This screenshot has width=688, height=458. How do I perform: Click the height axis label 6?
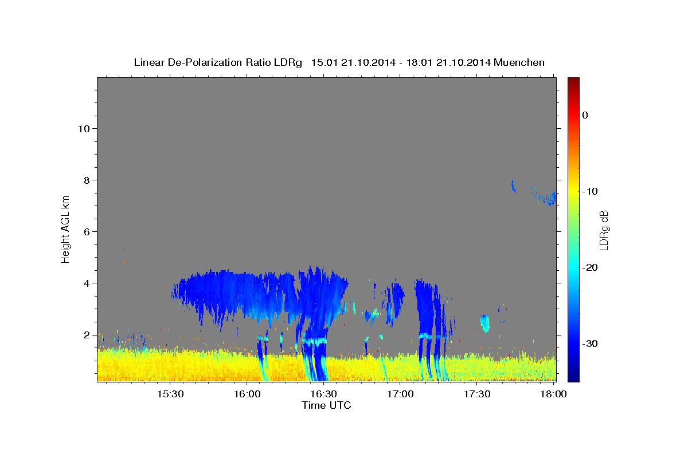87,232
